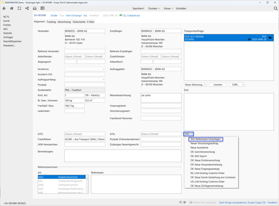279x206 pixels.
Task: Select DE: Neue Versandanmeldung entry
Action: pos(206,165)
